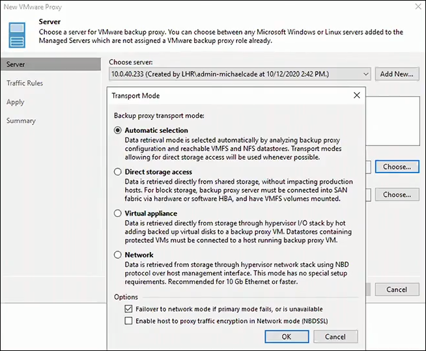Click 'Backup proxy transport mode:' label
Screen dimensions: 426x351
[x=159, y=115]
